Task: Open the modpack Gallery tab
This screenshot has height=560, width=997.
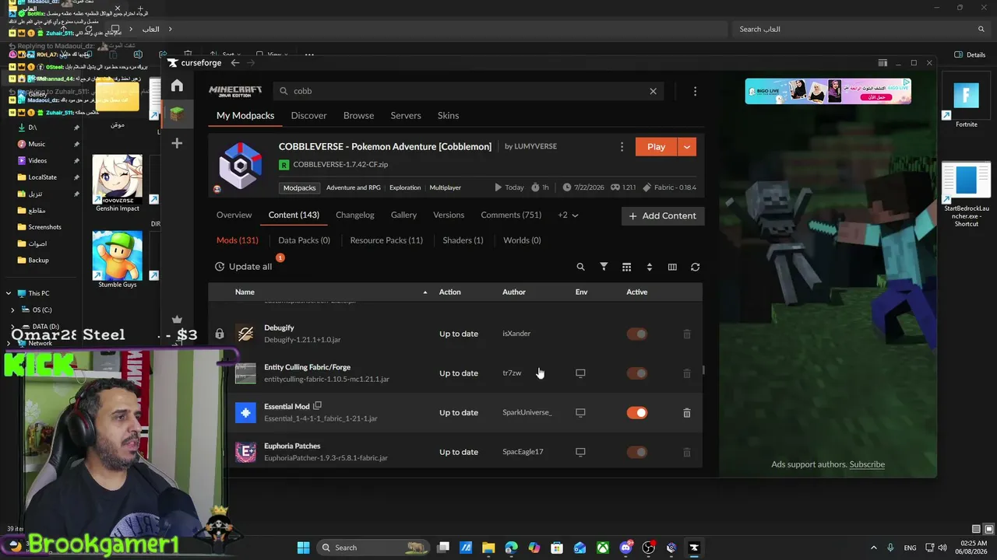Action: pos(403,215)
